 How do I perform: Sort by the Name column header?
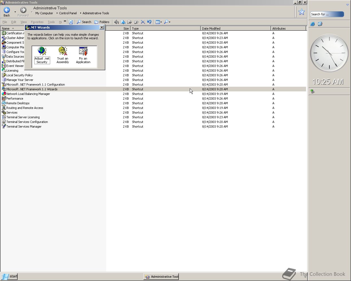click(13, 29)
